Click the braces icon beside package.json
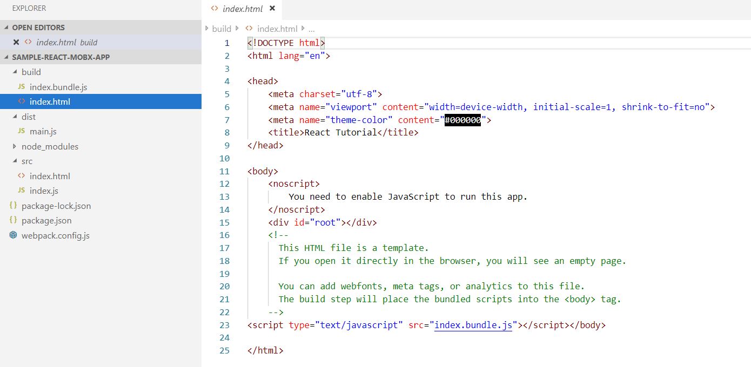 pos(13,220)
